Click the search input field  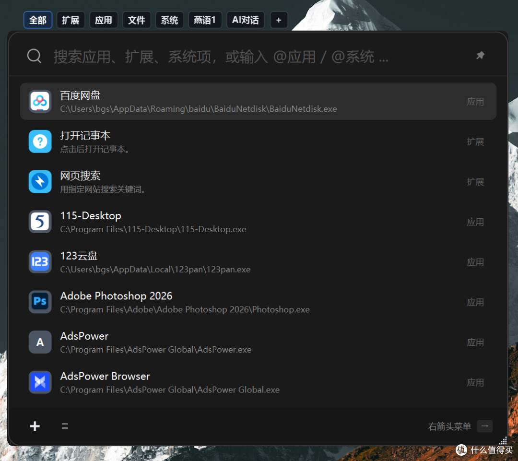[258, 56]
